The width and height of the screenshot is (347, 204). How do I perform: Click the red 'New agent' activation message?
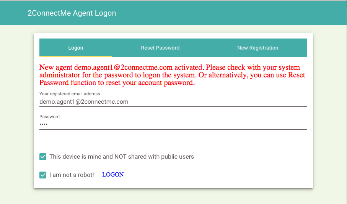(172, 75)
